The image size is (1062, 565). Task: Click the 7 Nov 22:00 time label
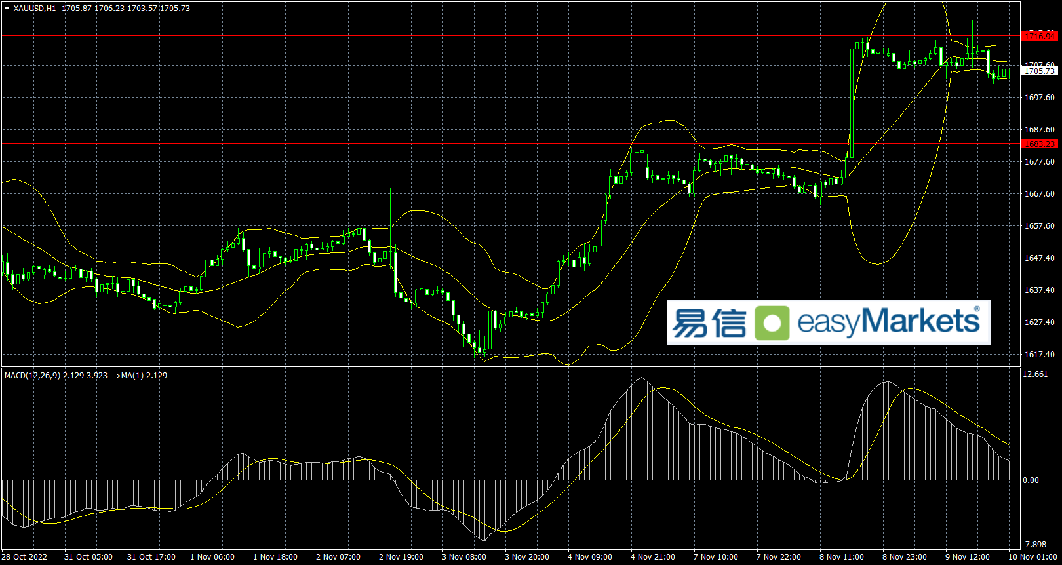(779, 557)
